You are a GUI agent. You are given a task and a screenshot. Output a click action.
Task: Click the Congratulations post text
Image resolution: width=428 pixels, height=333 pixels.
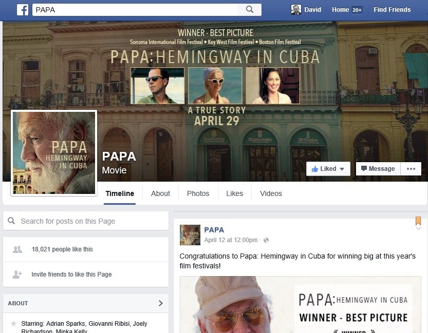coord(297,261)
